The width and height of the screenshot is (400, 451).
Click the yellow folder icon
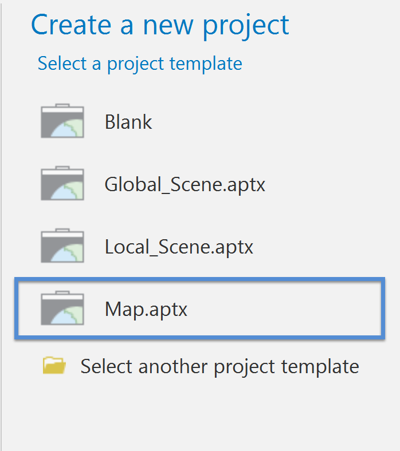pos(54,366)
